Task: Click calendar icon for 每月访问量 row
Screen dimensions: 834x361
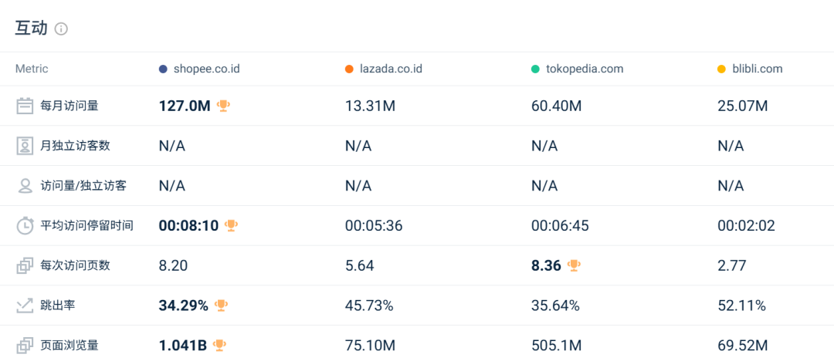Action: point(25,106)
